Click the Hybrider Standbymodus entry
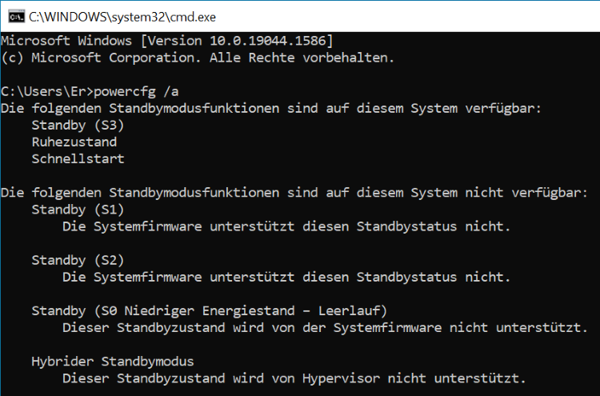The height and width of the screenshot is (396, 600). (x=112, y=361)
